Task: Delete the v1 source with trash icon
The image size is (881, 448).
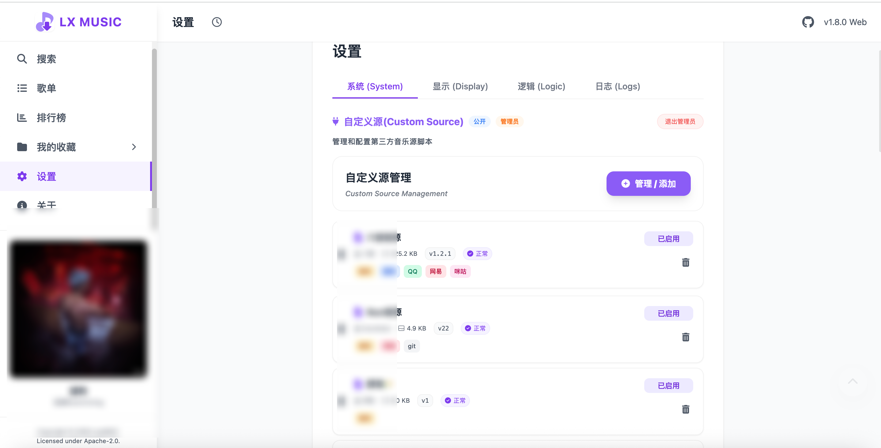Action: (685, 409)
